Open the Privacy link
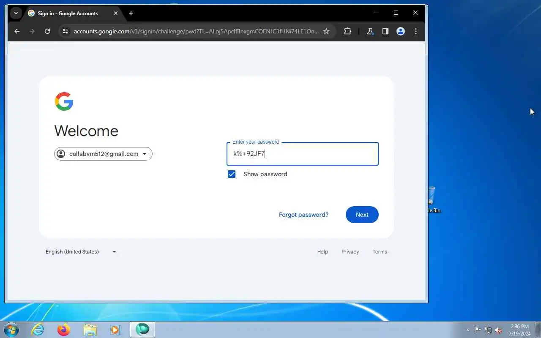This screenshot has width=541, height=338. 350,252
